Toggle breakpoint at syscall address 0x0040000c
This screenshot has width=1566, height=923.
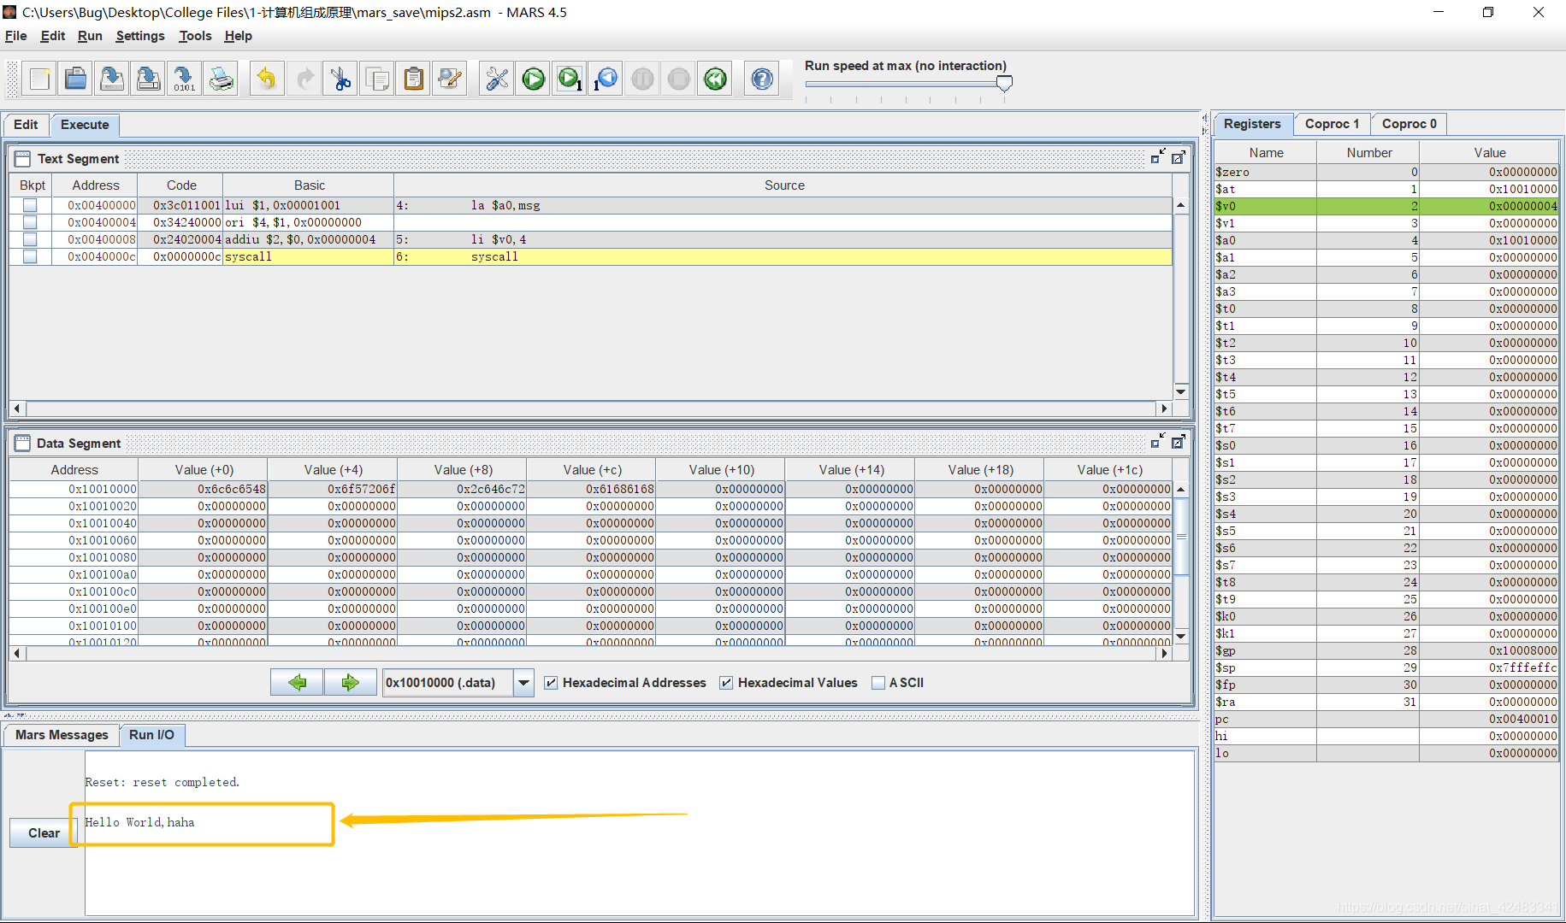point(30,256)
